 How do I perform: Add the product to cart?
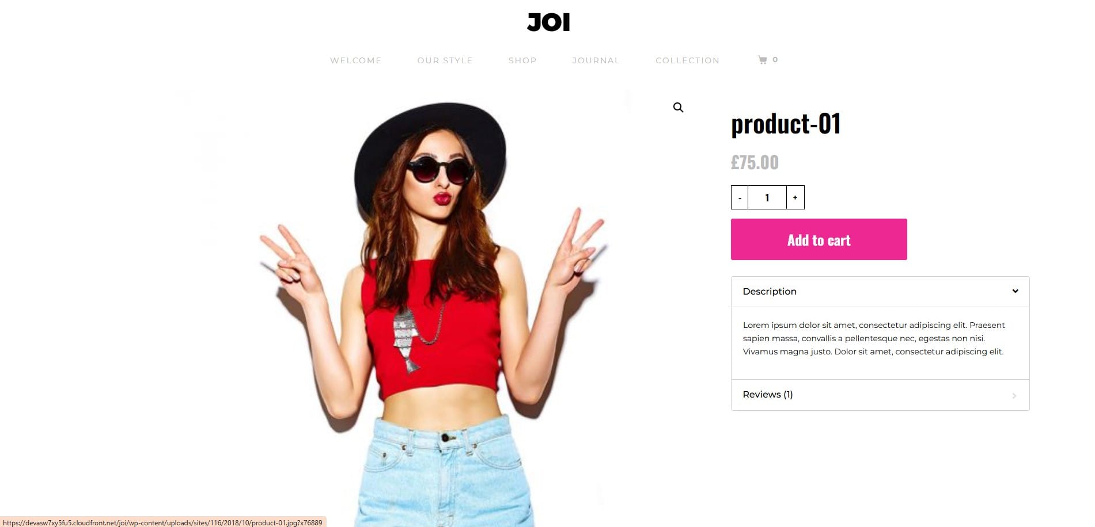coord(819,239)
